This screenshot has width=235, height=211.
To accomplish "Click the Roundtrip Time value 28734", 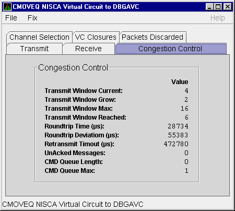I will click(178, 126).
